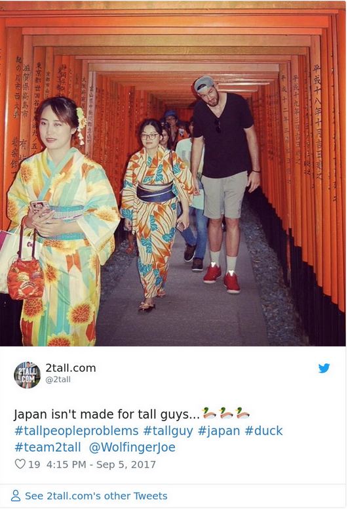
Task: Open the 4:15 PM - Sep 5, 2017 timestamp
Action: pyautogui.click(x=101, y=464)
